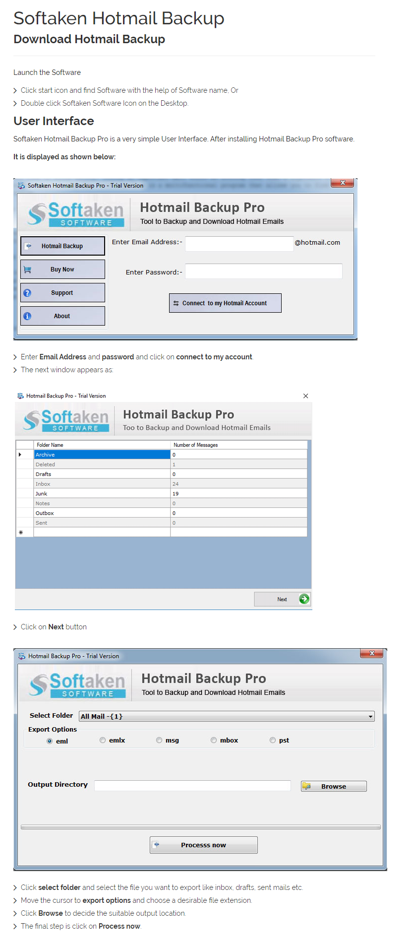Select the eml export option
414x951 pixels.
[50, 741]
